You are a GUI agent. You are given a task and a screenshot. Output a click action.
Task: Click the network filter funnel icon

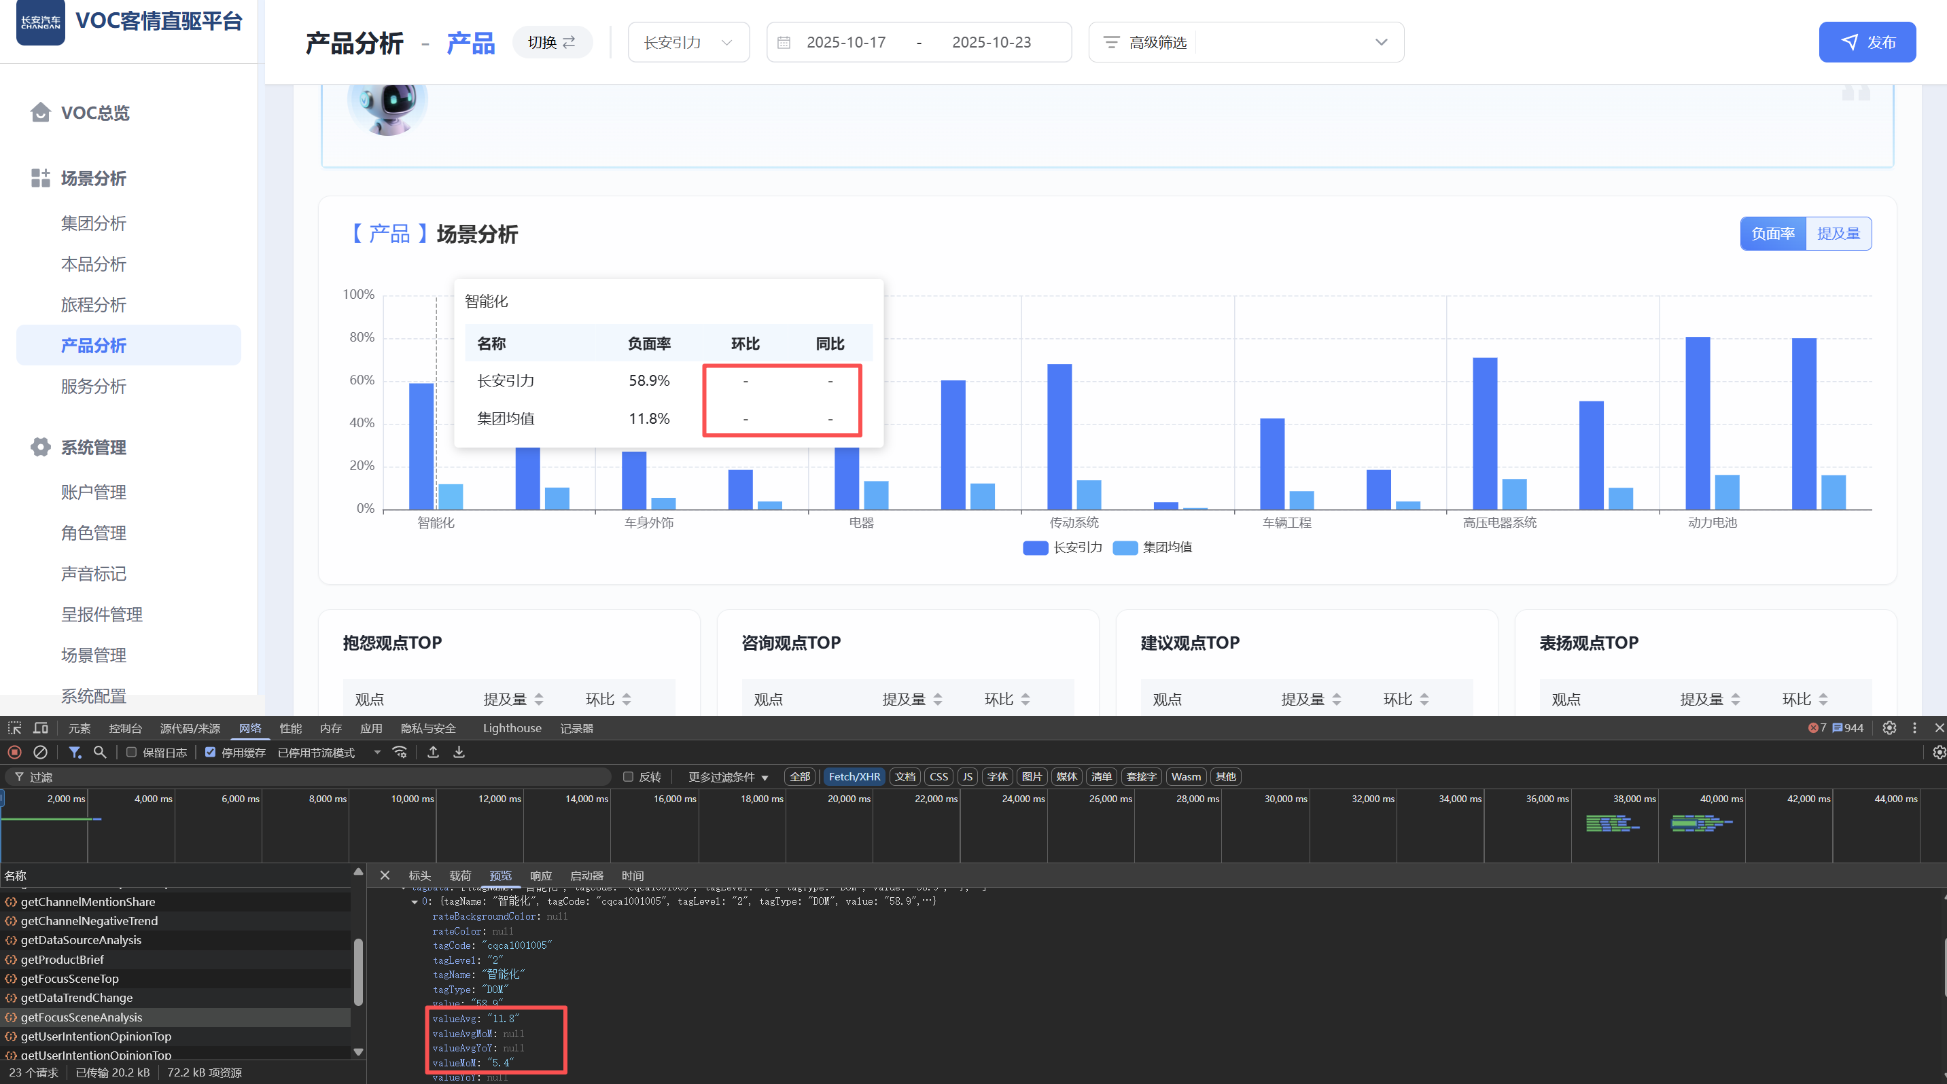point(75,753)
